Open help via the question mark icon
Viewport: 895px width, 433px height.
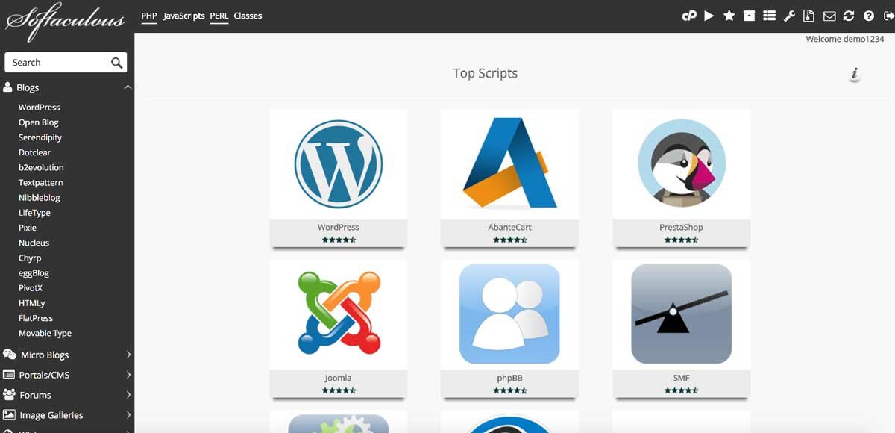(x=869, y=16)
